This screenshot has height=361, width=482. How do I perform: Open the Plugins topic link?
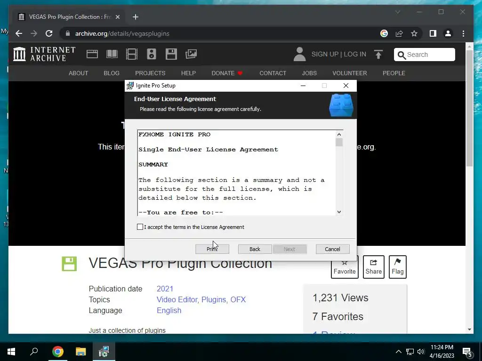point(214,299)
